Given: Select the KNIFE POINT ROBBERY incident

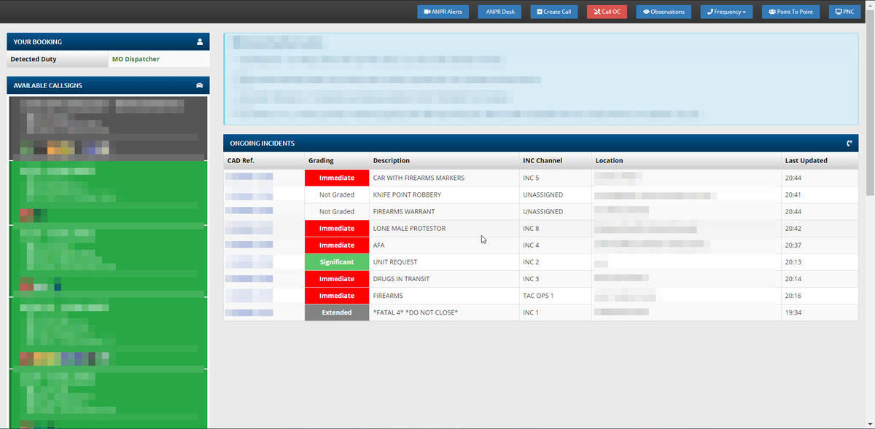Looking at the screenshot, I should click(x=407, y=194).
